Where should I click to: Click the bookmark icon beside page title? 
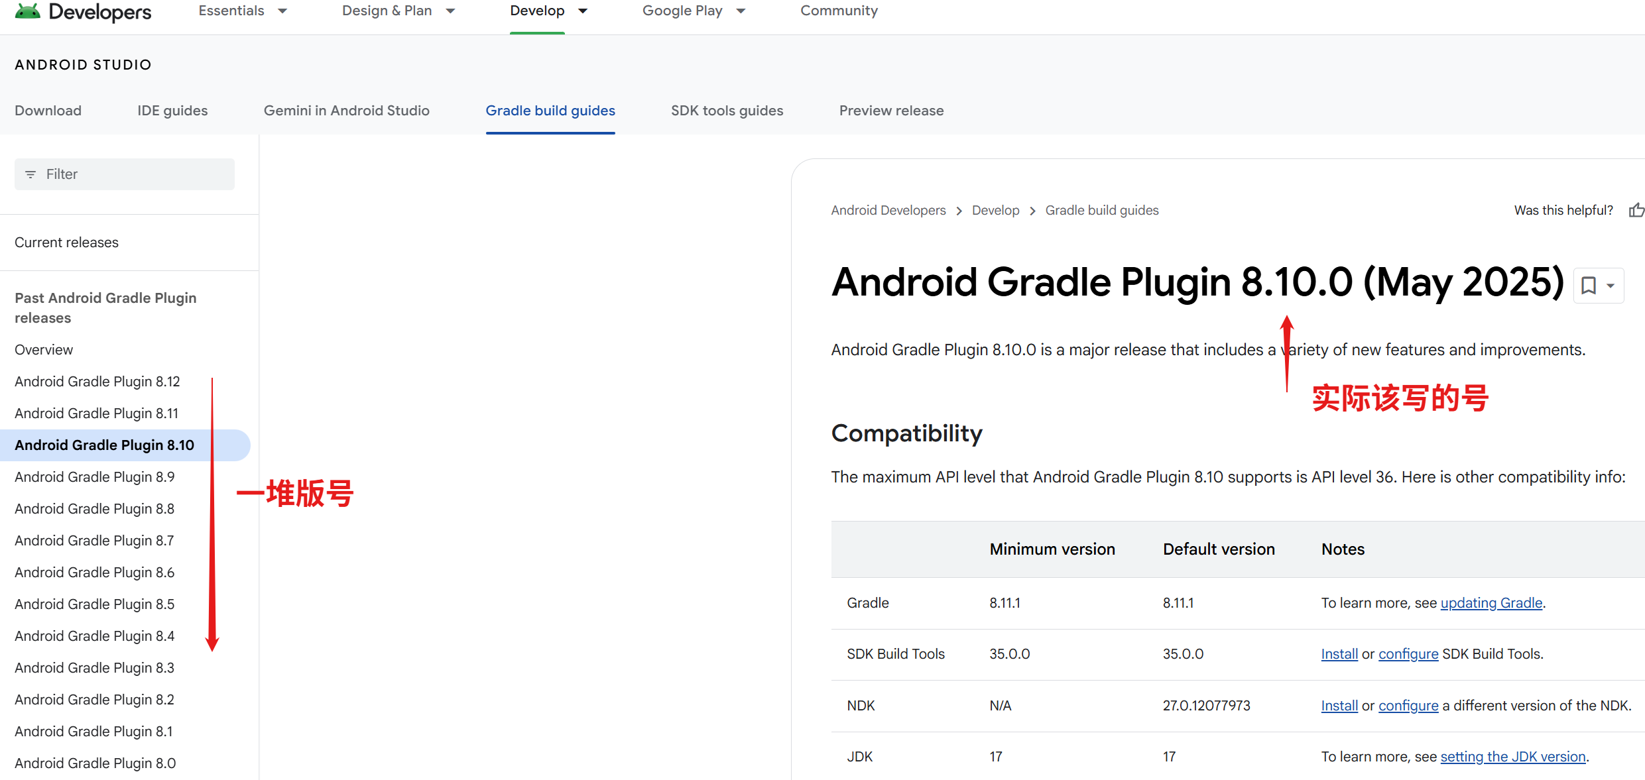[x=1588, y=286]
